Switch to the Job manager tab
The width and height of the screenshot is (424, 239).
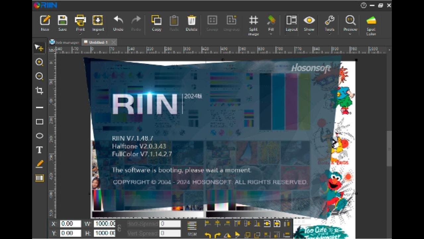click(65, 42)
